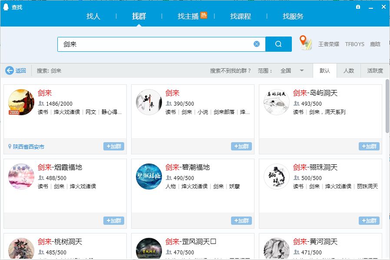
Task: Sort group results by 活跃度
Action: pyautogui.click(x=374, y=70)
